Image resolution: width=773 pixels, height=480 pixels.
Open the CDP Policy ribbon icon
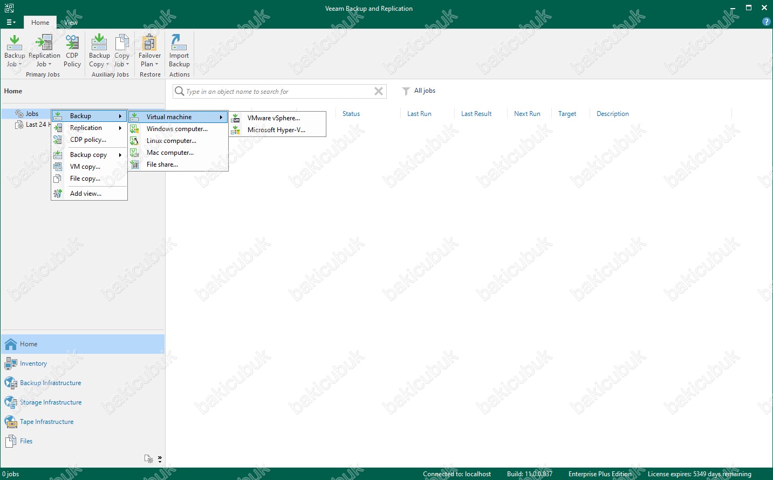pos(72,51)
